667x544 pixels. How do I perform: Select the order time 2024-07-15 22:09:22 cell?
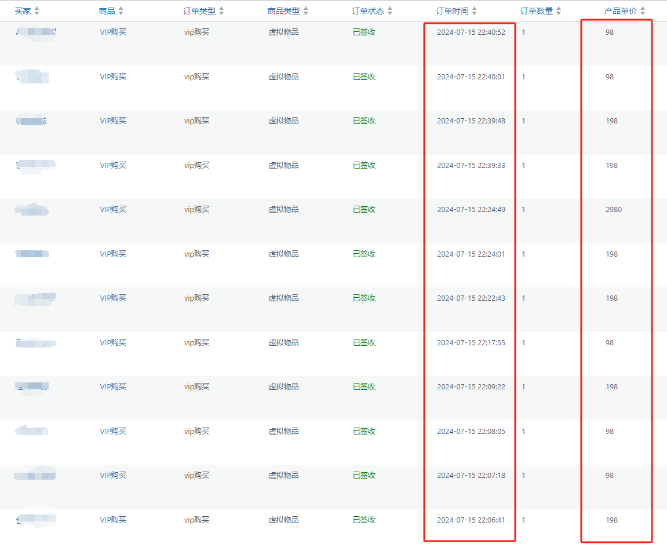pyautogui.click(x=471, y=387)
